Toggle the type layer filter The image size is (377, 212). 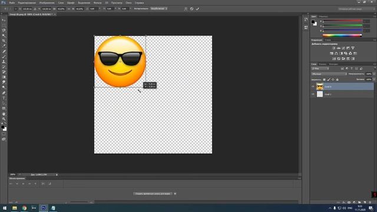pos(352,69)
